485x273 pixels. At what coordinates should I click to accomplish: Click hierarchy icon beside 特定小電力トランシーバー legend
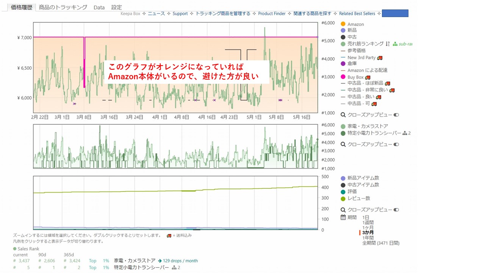click(x=405, y=133)
